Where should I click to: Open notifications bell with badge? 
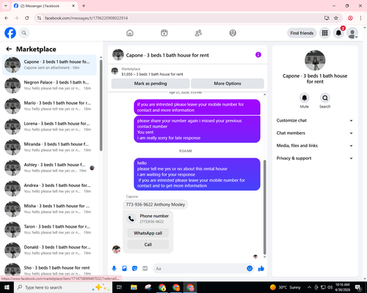click(338, 33)
